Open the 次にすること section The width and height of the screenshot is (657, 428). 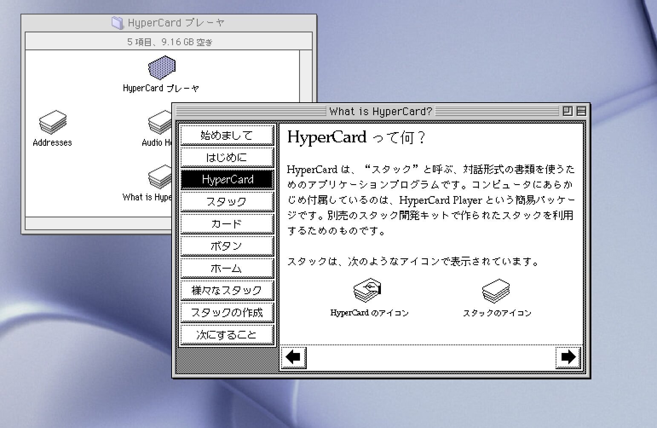pyautogui.click(x=227, y=335)
